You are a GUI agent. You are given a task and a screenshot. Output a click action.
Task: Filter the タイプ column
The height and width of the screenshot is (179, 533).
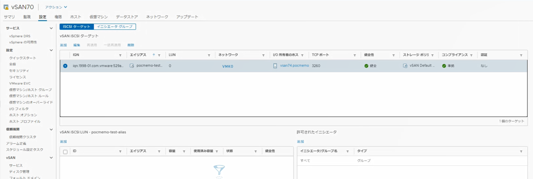[521, 151]
